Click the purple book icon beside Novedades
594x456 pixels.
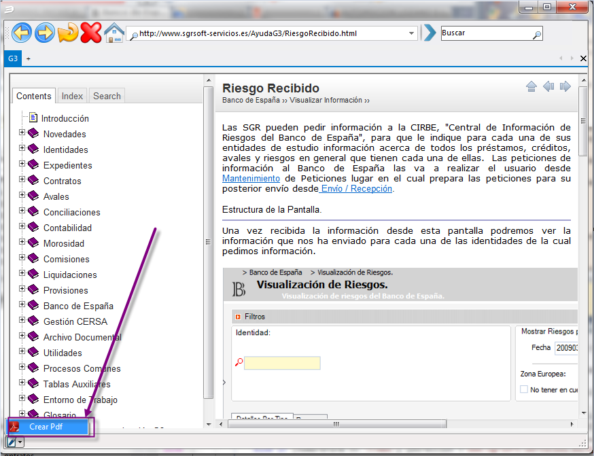(33, 133)
